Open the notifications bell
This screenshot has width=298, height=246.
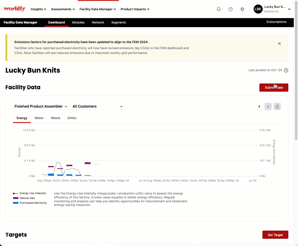pyautogui.click(x=219, y=9)
